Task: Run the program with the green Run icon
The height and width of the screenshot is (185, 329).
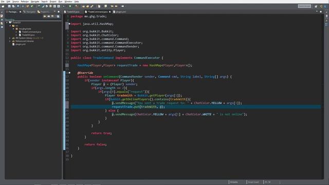Action: pyautogui.click(x=70, y=6)
